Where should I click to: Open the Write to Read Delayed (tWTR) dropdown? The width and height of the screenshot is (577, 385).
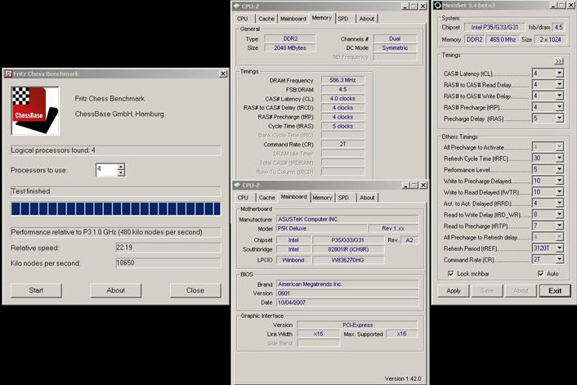pyautogui.click(x=559, y=192)
